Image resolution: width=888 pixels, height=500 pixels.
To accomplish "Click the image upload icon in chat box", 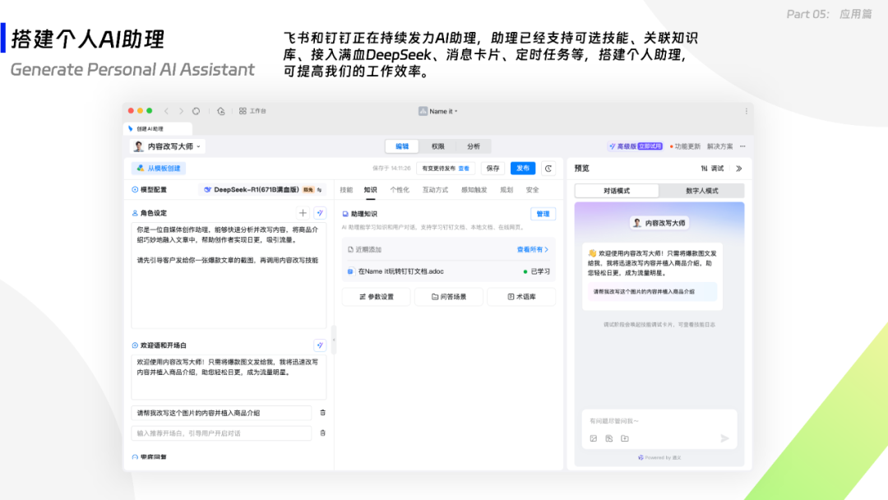I will click(x=594, y=438).
